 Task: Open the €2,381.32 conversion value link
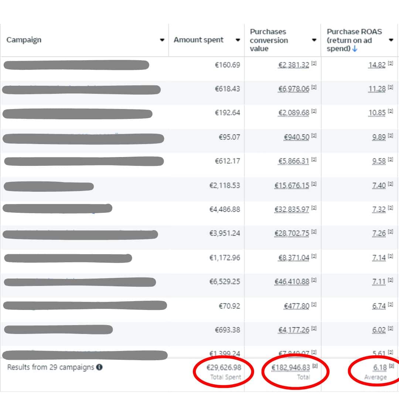[294, 65]
